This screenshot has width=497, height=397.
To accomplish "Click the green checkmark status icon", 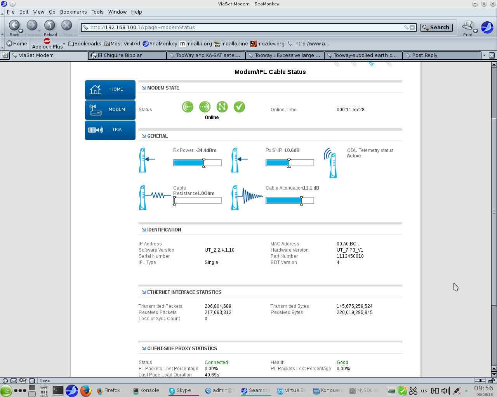I will 239,107.
